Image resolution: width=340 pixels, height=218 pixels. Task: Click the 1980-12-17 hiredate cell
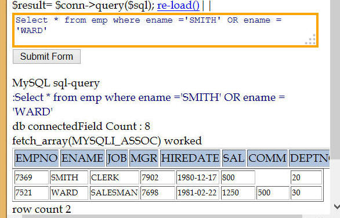click(x=198, y=177)
